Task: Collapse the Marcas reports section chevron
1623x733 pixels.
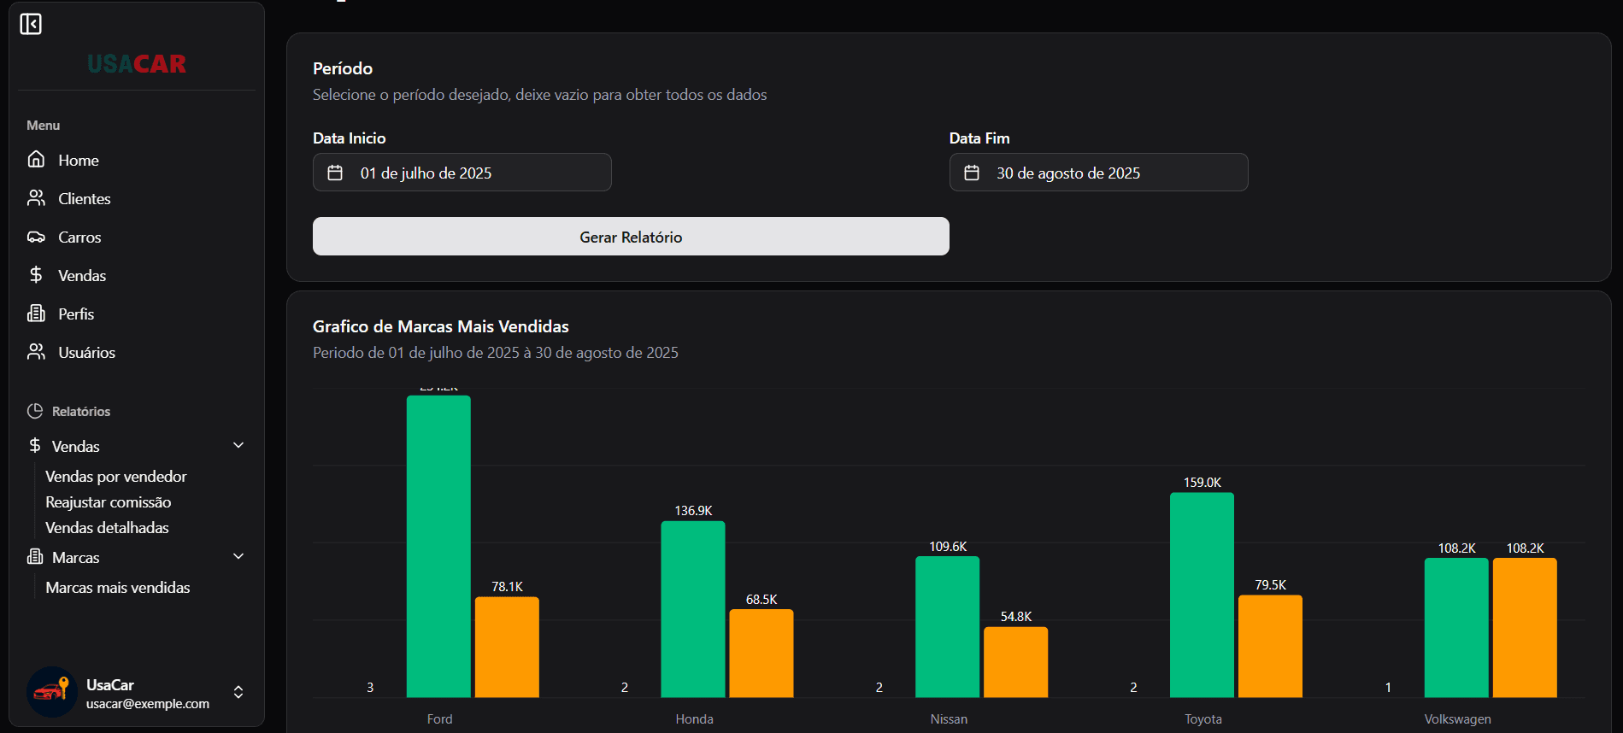Action: (238, 556)
